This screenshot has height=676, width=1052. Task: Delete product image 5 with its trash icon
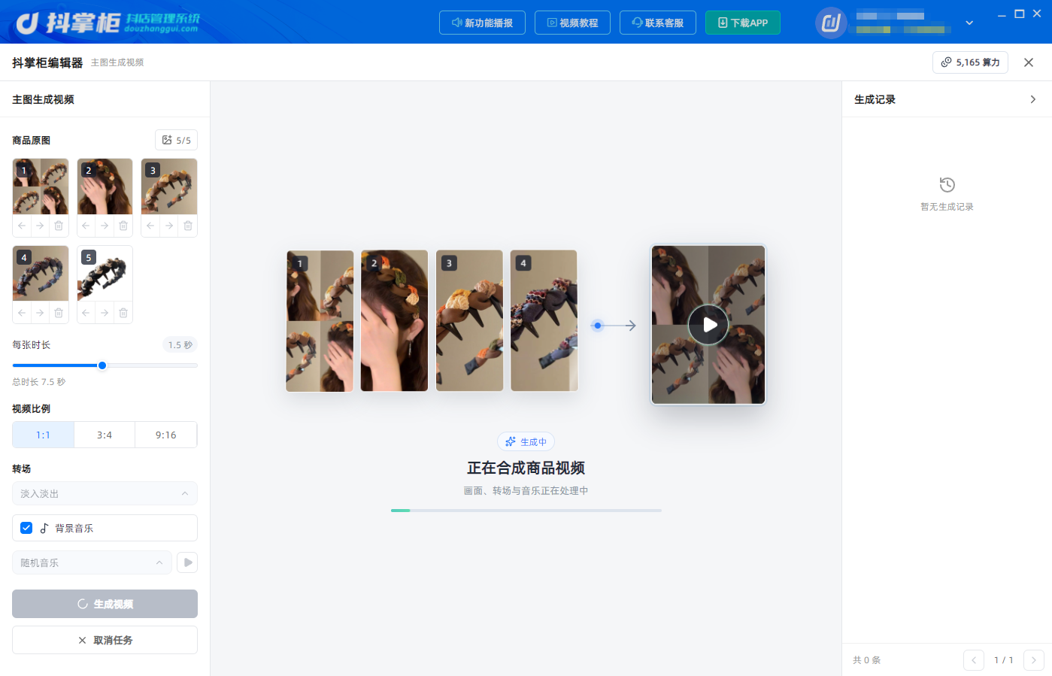123,313
